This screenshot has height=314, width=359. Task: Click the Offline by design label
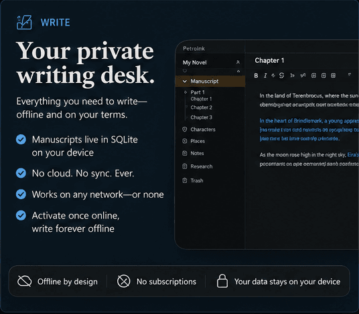[x=68, y=281]
